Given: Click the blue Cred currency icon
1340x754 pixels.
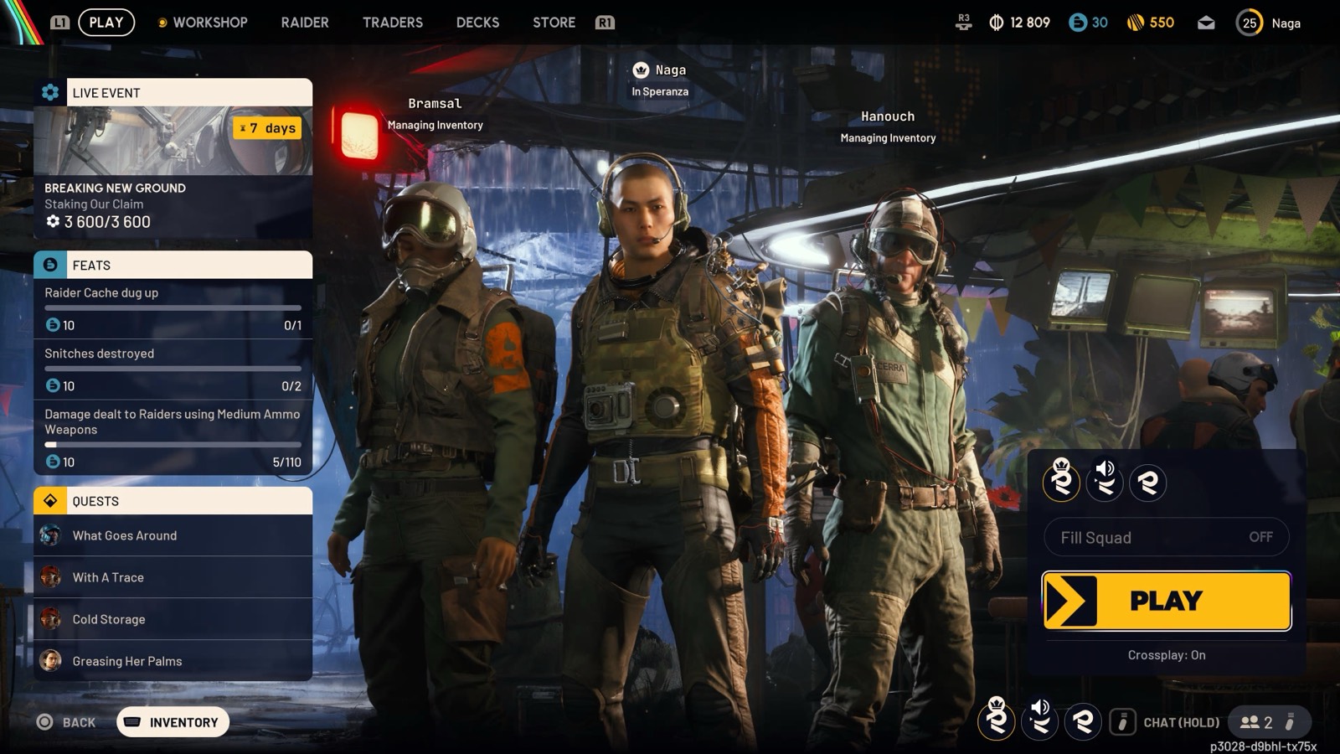Looking at the screenshot, I should point(1078,23).
